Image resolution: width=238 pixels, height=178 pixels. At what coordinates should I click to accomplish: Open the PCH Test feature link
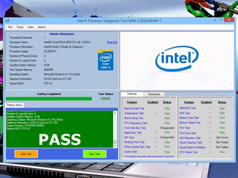pos(185,128)
